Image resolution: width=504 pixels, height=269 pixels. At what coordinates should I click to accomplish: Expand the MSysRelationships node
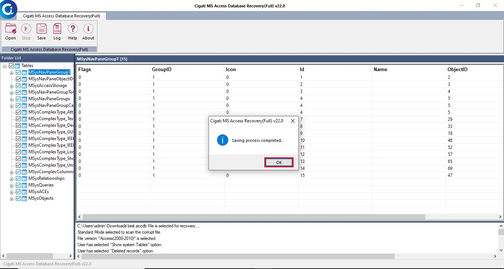point(12,179)
